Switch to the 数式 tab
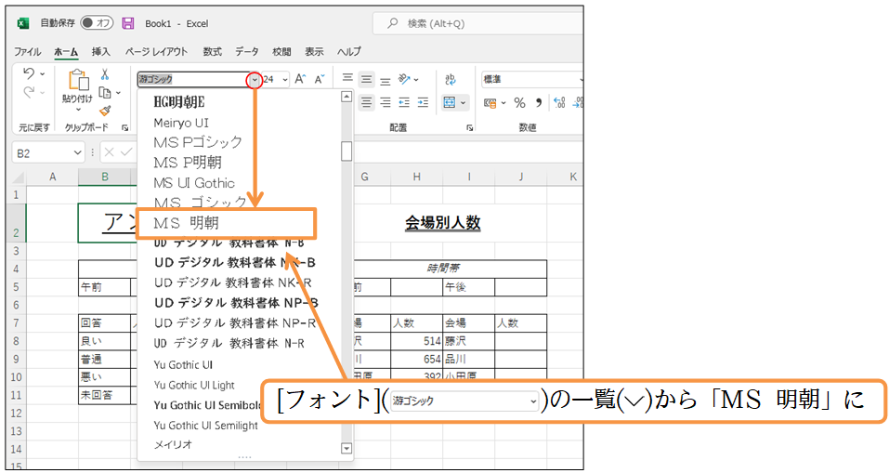The height and width of the screenshot is (473, 889). (x=212, y=52)
